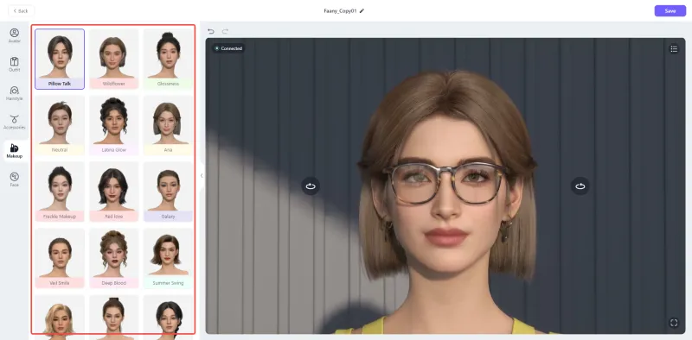
Task: Choose the Glossiness makeup preset
Action: tap(168, 59)
